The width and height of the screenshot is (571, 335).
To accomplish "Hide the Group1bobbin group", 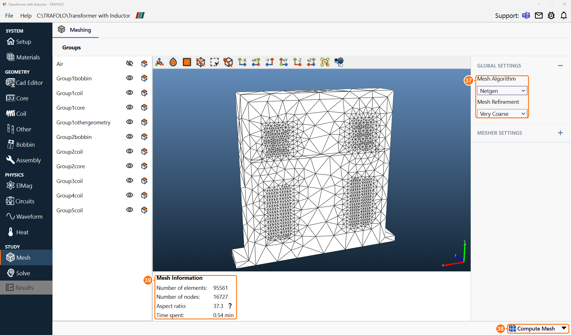I will pos(130,78).
